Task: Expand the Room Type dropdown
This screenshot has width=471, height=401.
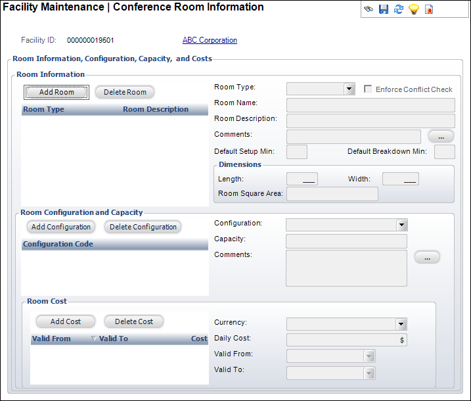Action: tap(349, 89)
